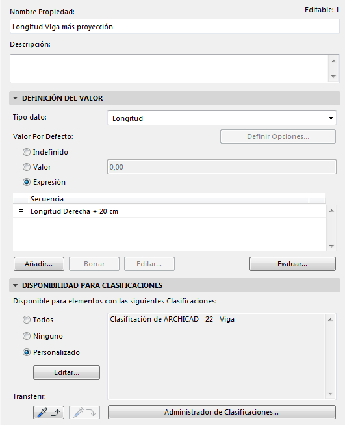Pick up classifications with the eyedropper icon
This screenshot has height=425, width=345.
click(x=49, y=412)
